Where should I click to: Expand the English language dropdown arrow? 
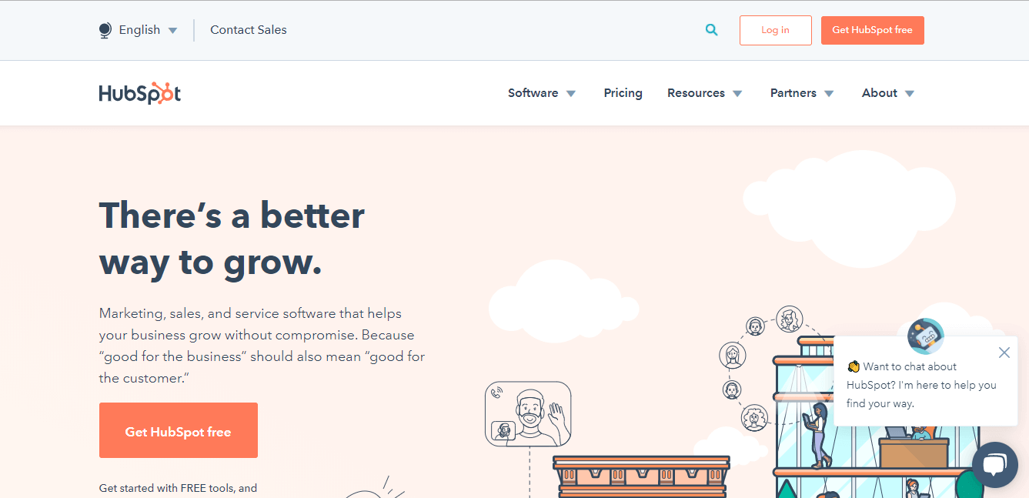pos(172,31)
